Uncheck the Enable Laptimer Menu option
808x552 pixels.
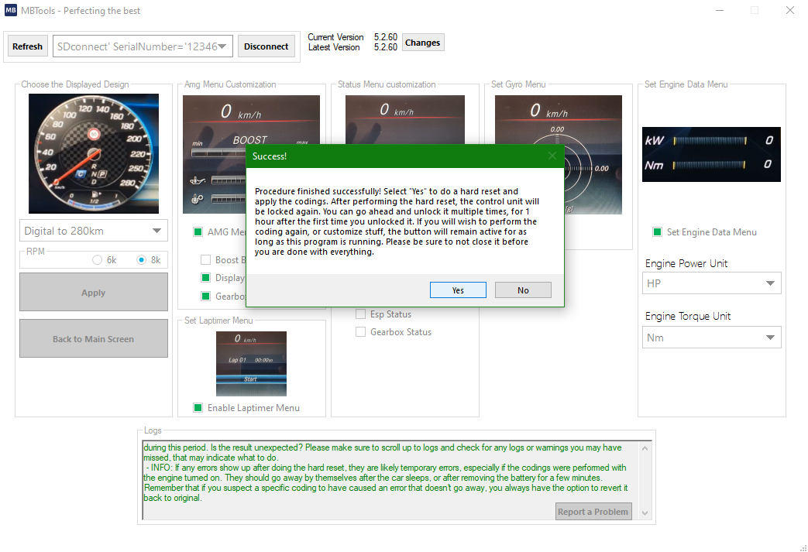coord(198,407)
